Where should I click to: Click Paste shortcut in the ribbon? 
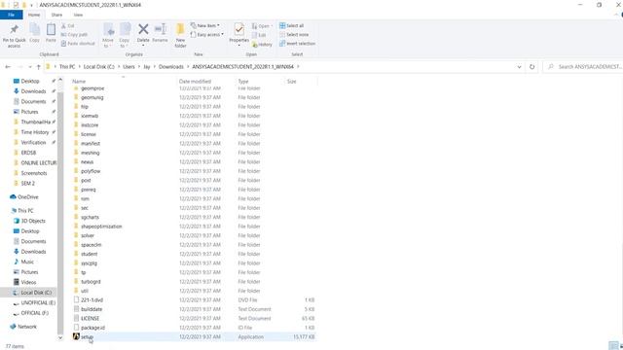(78, 44)
